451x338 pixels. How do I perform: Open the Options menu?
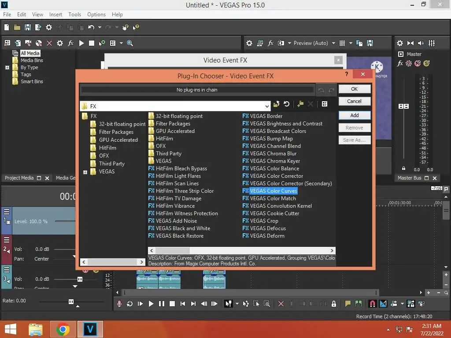point(96,15)
